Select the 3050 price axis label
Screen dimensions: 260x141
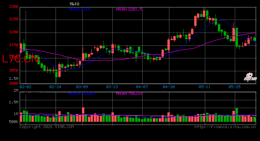coord(14,70)
